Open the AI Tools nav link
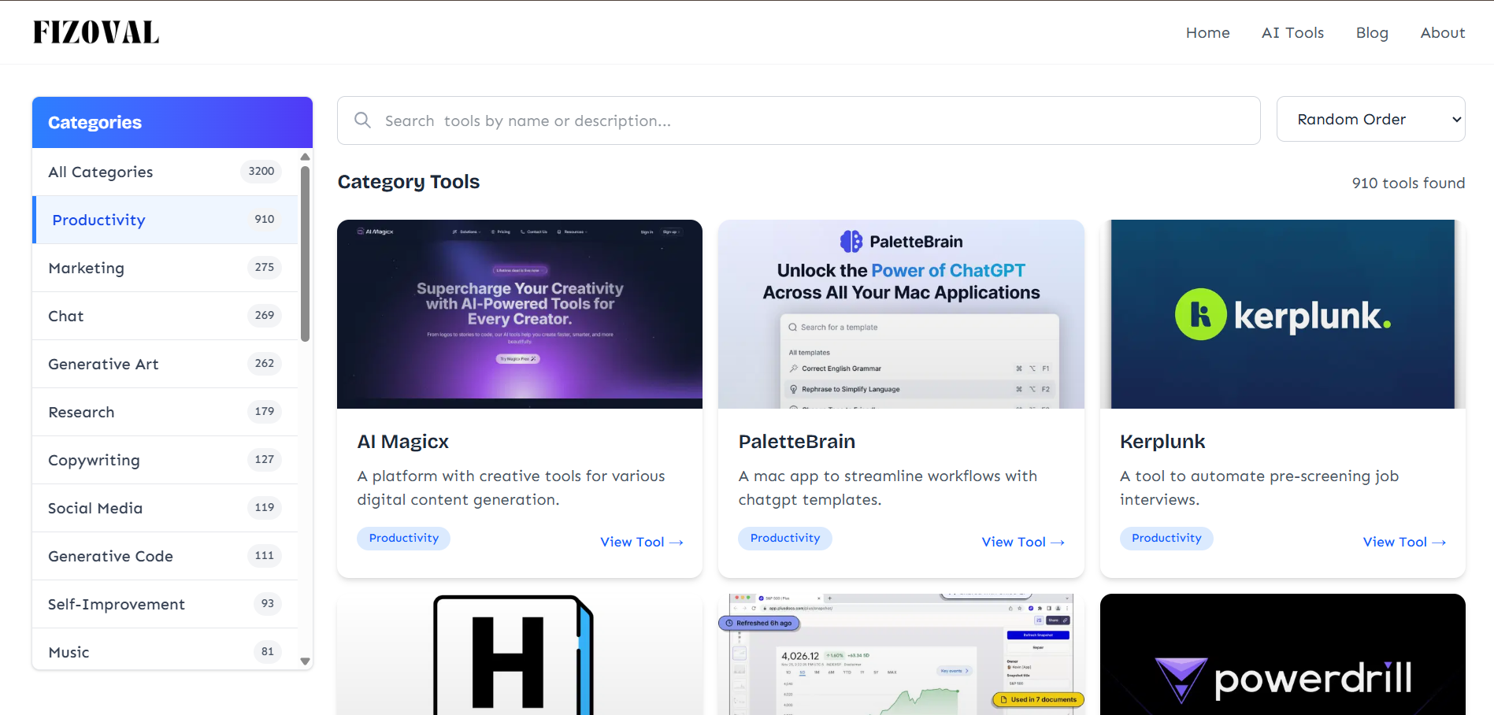This screenshot has width=1494, height=715. 1292,33
